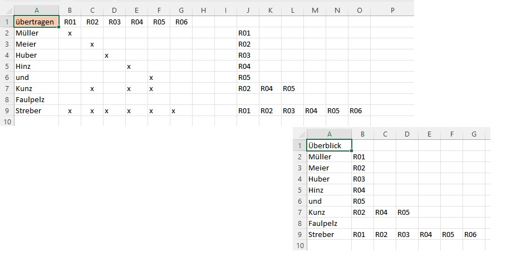Select Streber in übertragen sheet
The image size is (506, 257).
37,110
